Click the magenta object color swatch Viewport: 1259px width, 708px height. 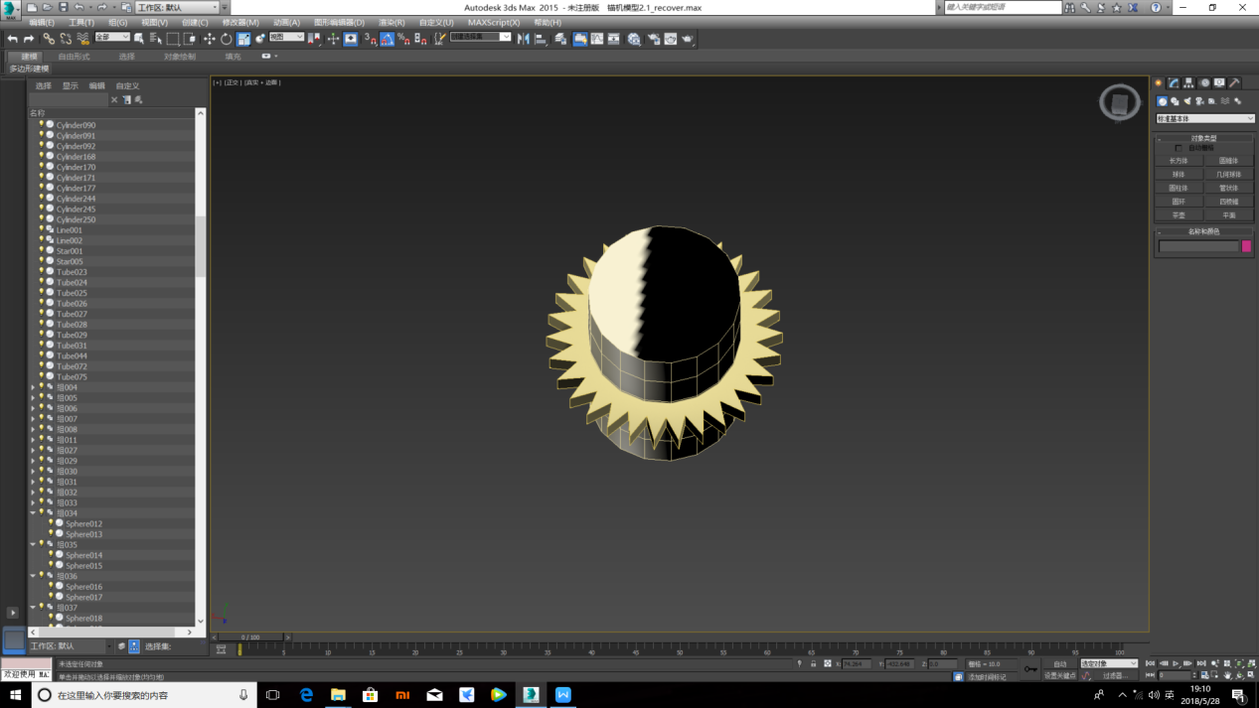1246,246
